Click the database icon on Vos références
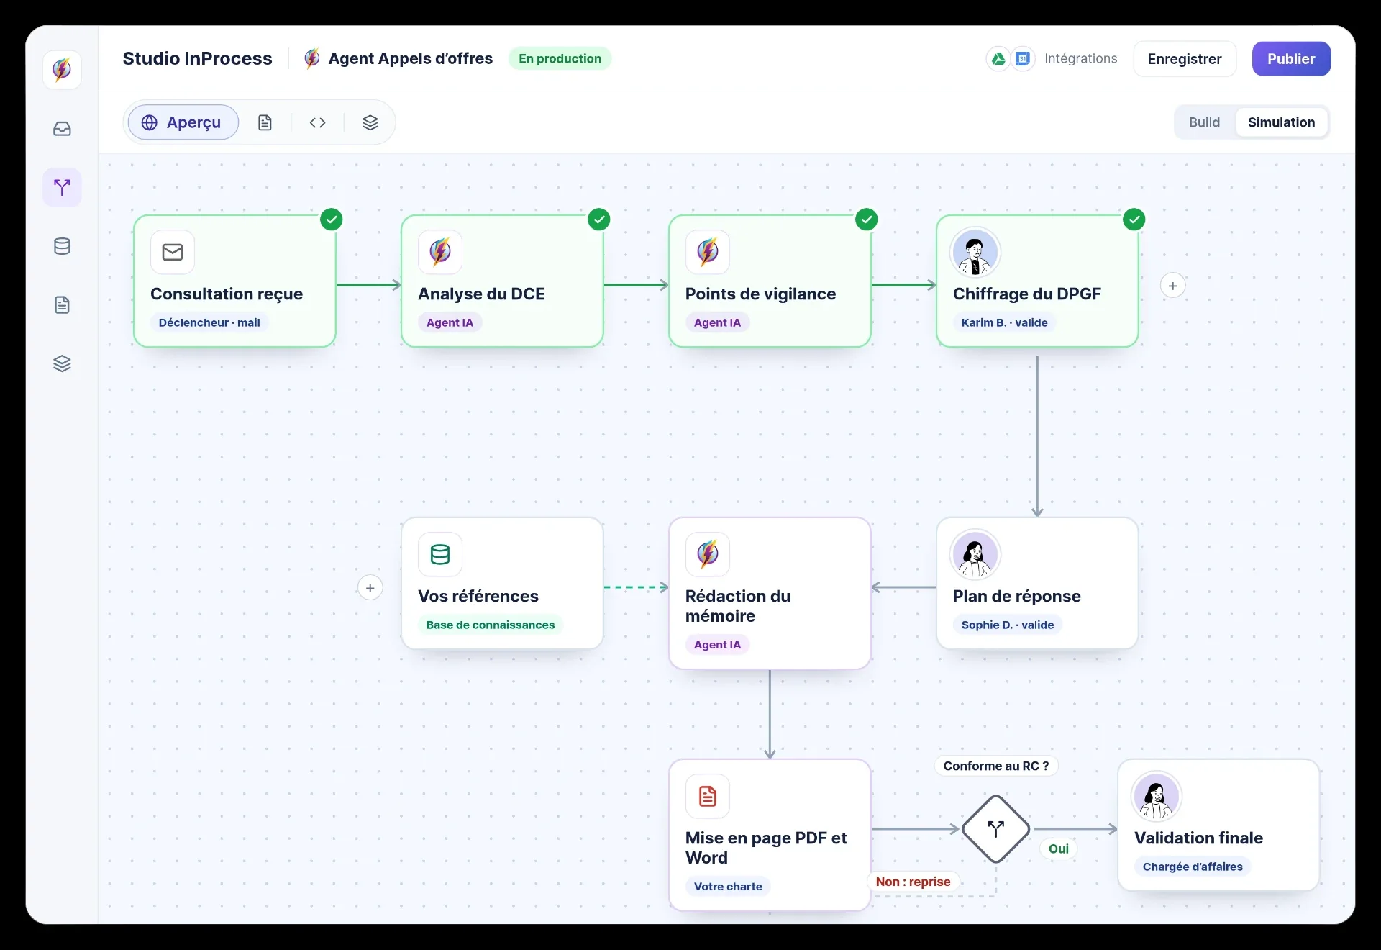1381x950 pixels. coord(440,554)
